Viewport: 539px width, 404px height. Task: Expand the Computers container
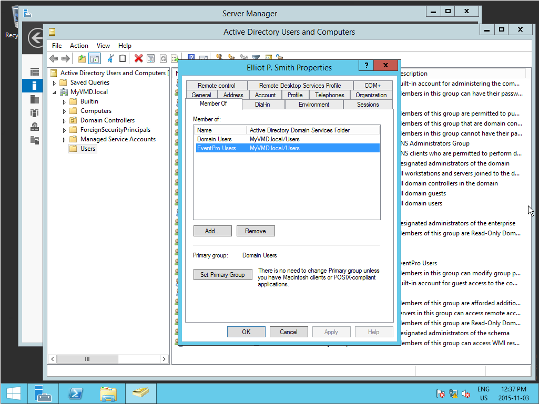pyautogui.click(x=64, y=111)
